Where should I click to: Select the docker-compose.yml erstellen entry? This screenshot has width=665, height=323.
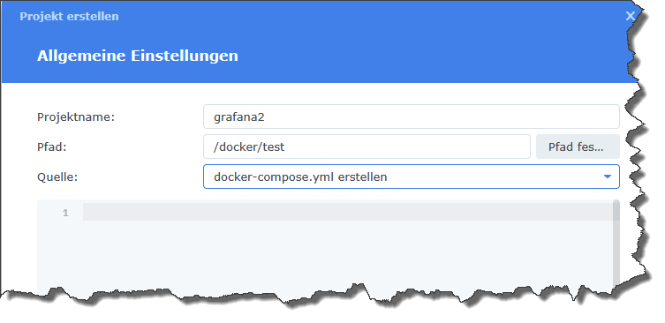click(x=300, y=177)
